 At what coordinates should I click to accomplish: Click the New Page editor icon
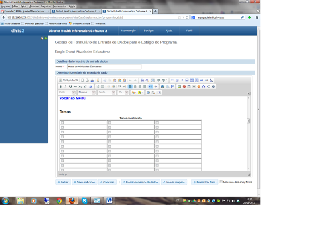tap(82, 81)
